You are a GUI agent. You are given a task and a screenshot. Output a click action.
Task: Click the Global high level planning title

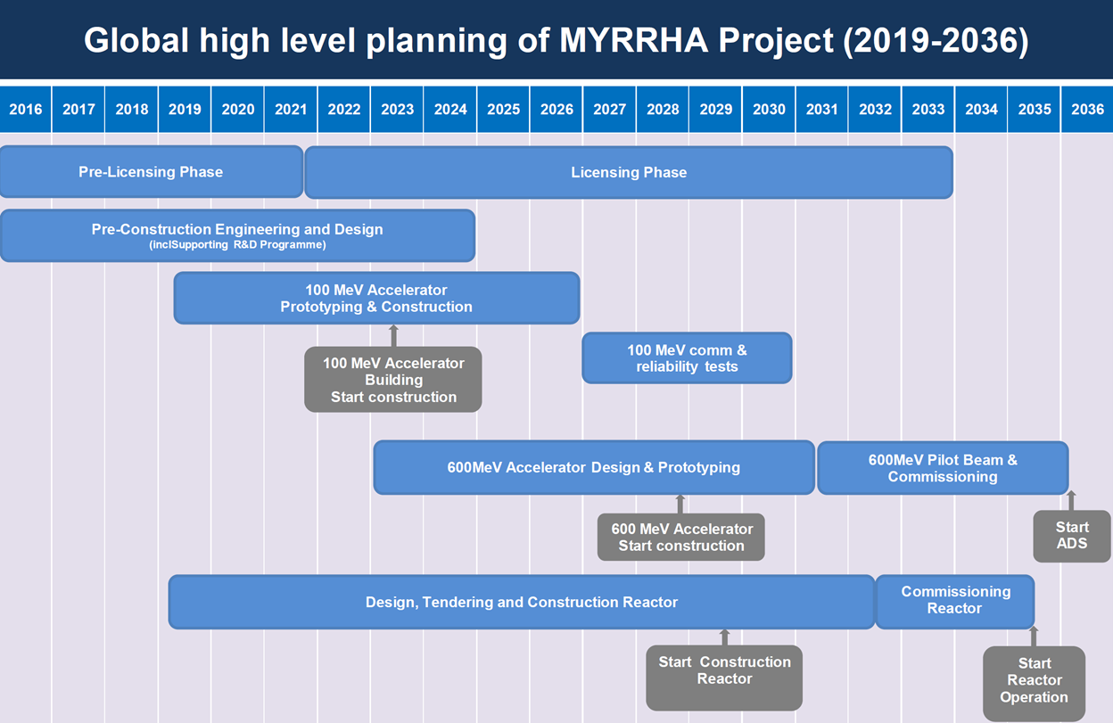point(556,41)
